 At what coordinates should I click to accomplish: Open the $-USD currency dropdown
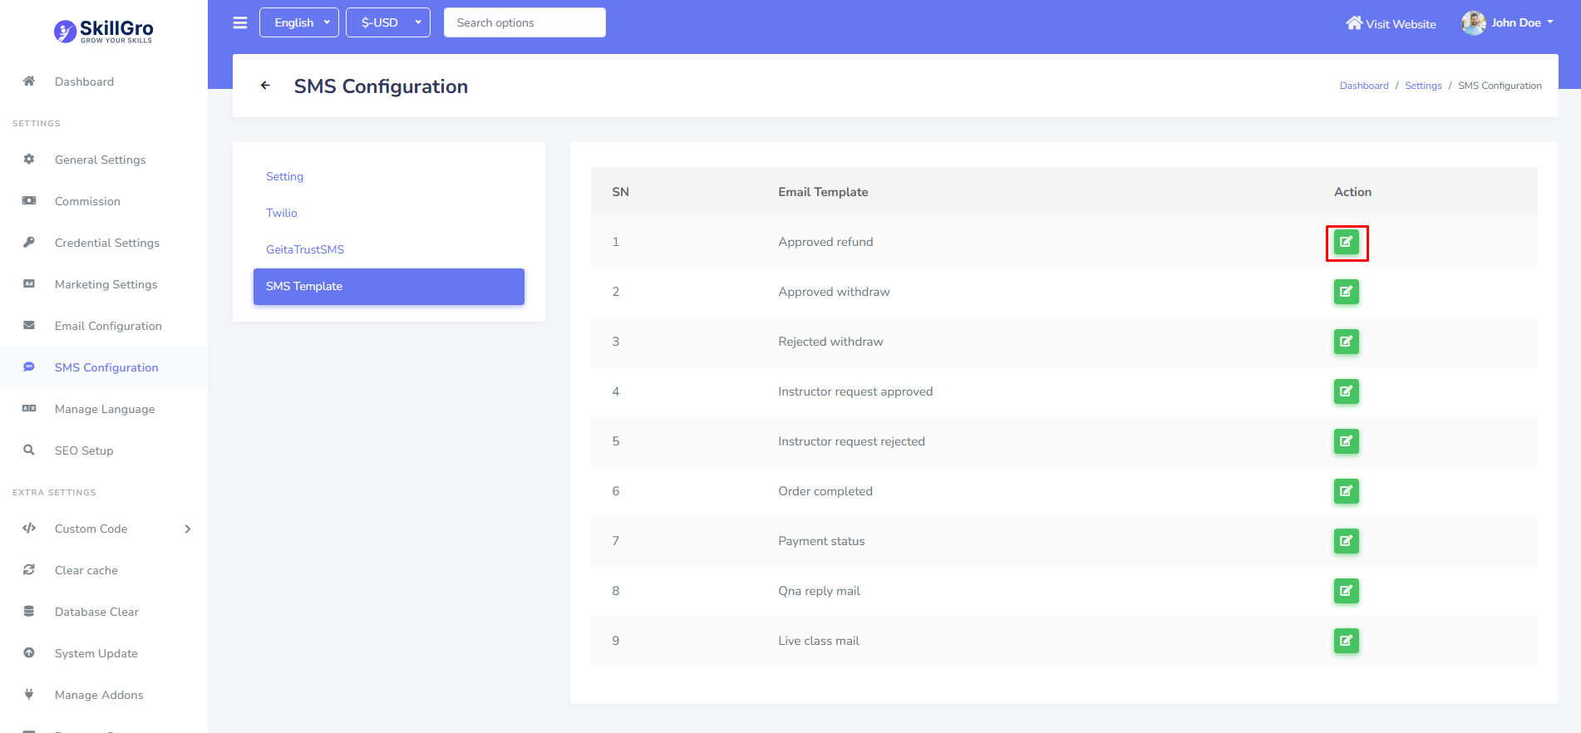[x=387, y=22]
